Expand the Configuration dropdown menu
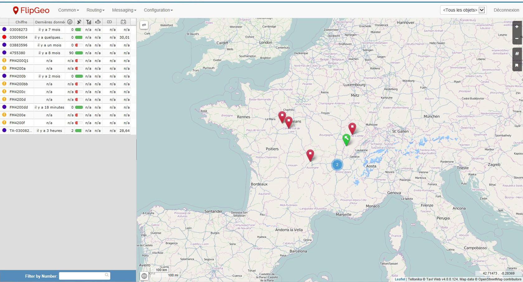Screen dimensions: 523x282 coord(158,10)
